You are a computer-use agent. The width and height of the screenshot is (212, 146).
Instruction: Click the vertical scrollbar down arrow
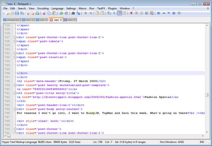pyautogui.click(x=207, y=132)
